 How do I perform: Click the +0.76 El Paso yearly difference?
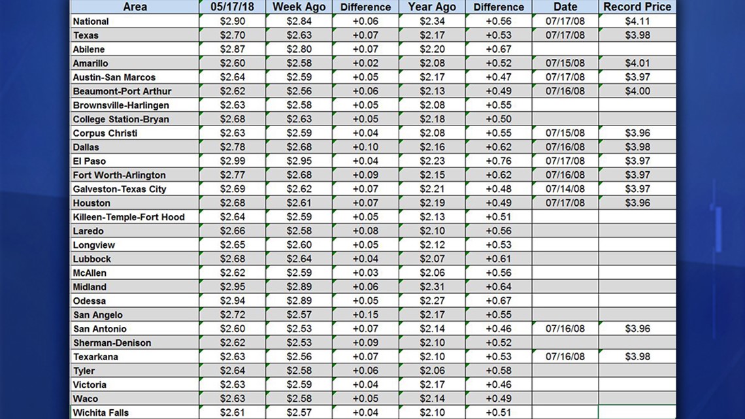point(499,161)
